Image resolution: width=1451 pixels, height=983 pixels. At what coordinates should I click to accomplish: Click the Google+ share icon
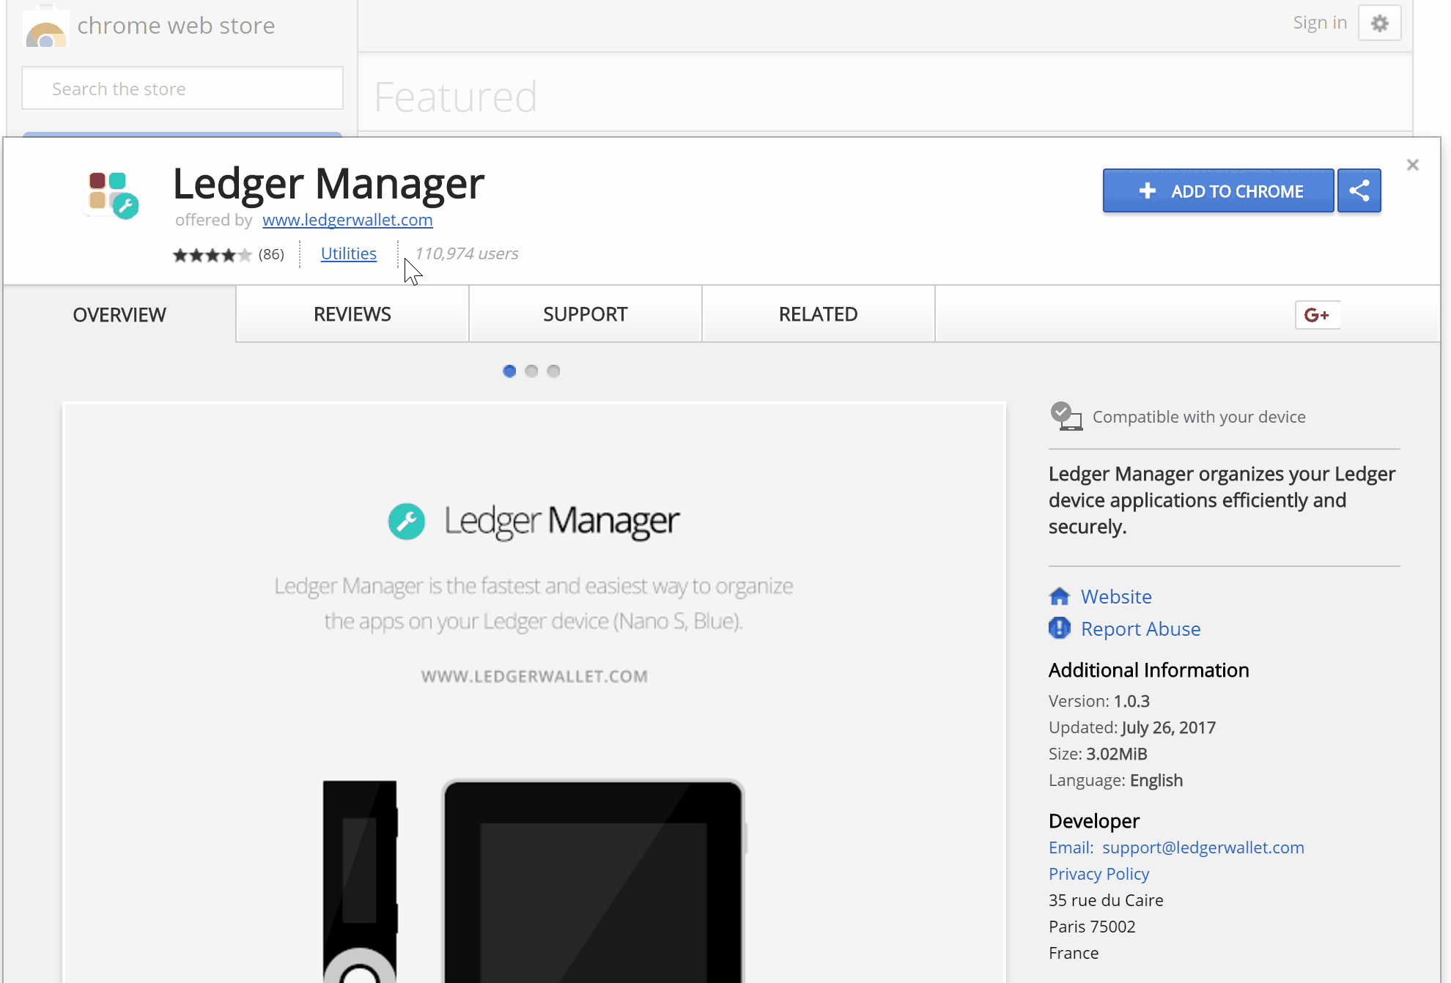pyautogui.click(x=1316, y=315)
